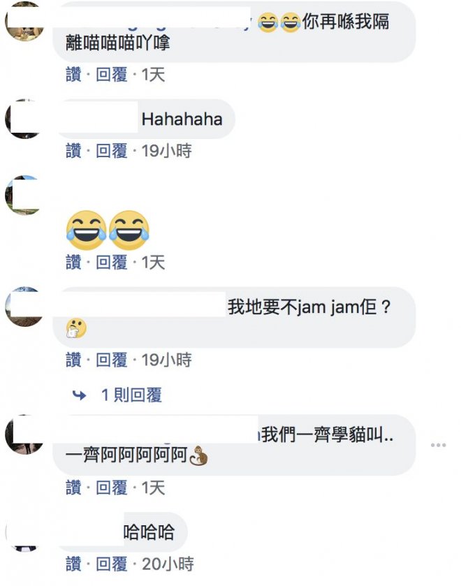The image size is (461, 586).
Task: Click the thinking face emoji in jam comment
Action: (76, 328)
